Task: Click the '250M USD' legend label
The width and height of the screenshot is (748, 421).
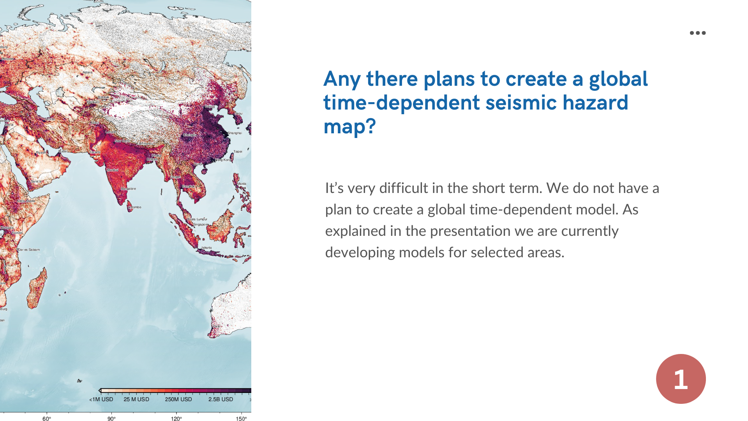Action: (x=178, y=400)
